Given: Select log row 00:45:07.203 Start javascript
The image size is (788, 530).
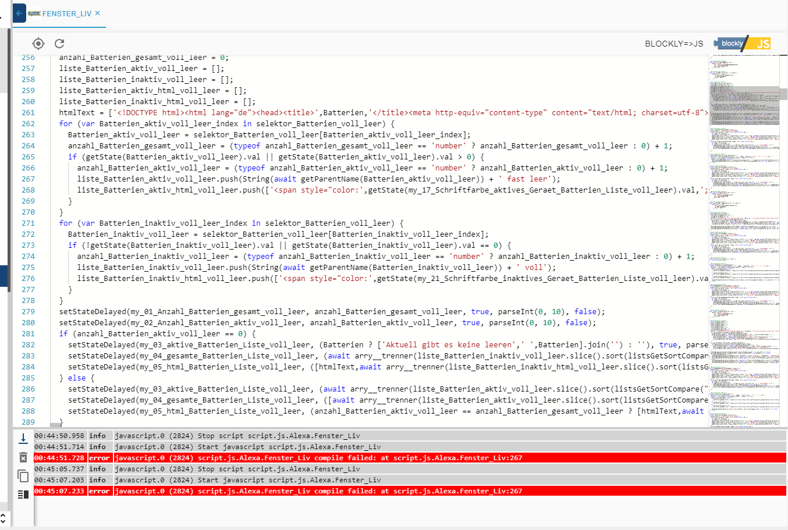Looking at the screenshot, I should click(x=410, y=480).
